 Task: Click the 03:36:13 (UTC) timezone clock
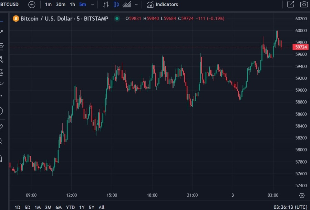click(290, 207)
